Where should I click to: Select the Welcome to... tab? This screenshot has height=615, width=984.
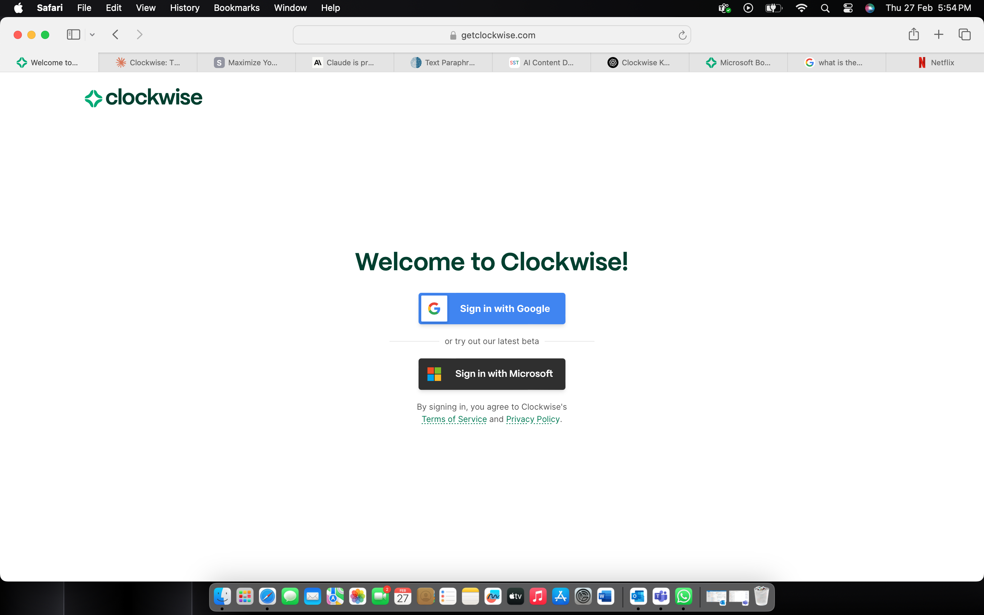pos(49,62)
